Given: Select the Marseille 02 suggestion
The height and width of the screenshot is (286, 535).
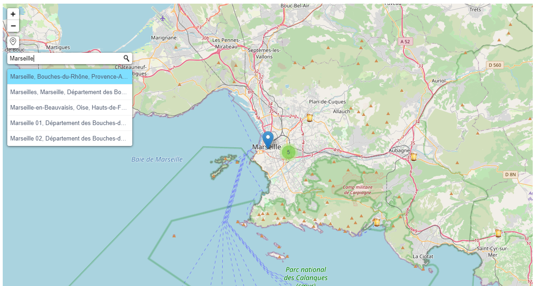Looking at the screenshot, I should 70,139.
